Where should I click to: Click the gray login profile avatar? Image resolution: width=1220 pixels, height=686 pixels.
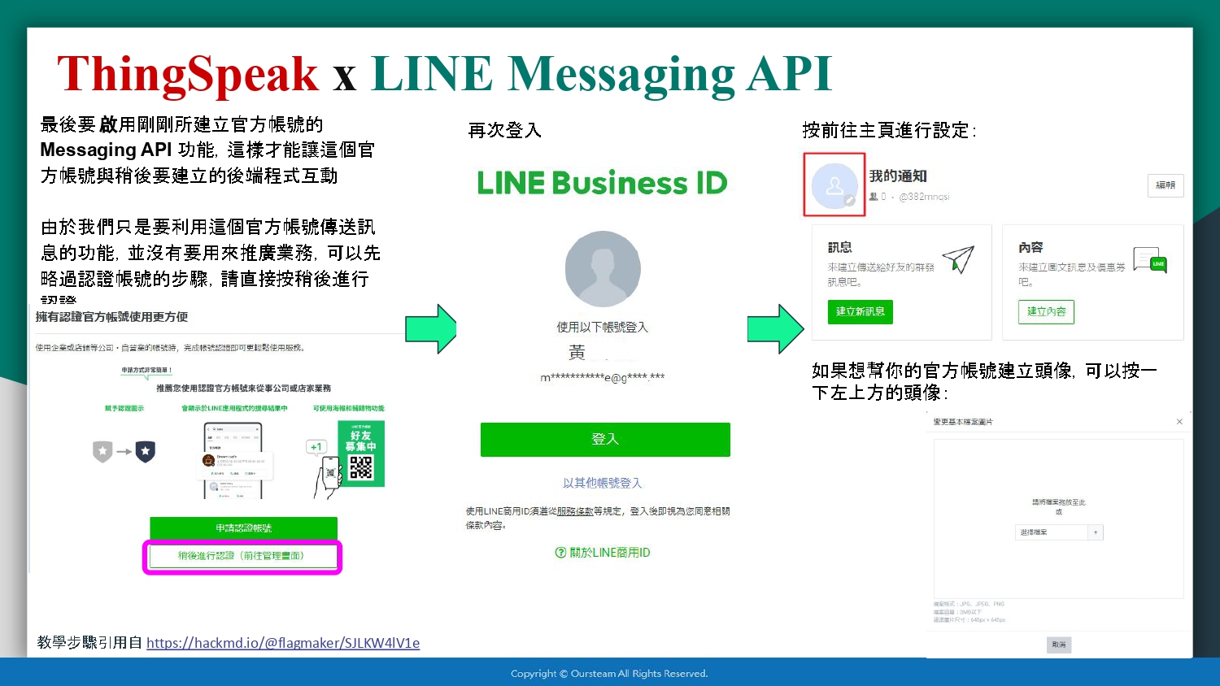[x=603, y=269]
